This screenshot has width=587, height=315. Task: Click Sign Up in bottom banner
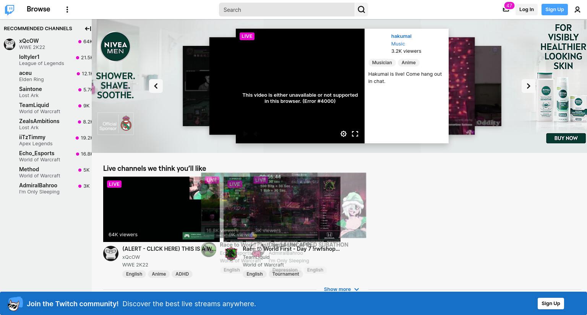pos(551,304)
